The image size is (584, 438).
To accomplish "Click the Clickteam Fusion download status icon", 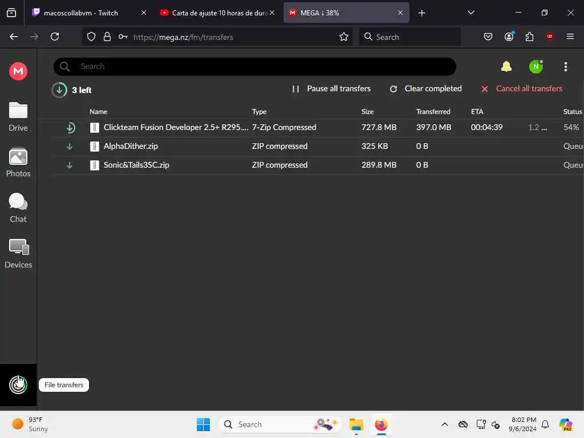I will click(x=70, y=128).
